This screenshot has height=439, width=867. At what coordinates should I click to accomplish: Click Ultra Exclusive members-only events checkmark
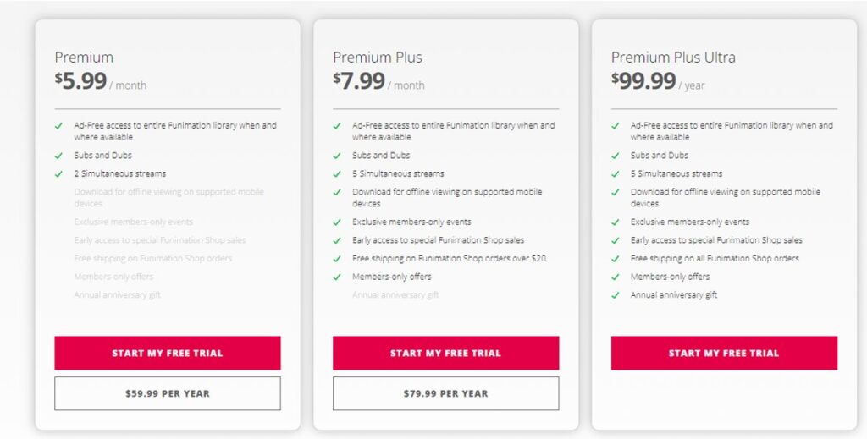point(616,222)
